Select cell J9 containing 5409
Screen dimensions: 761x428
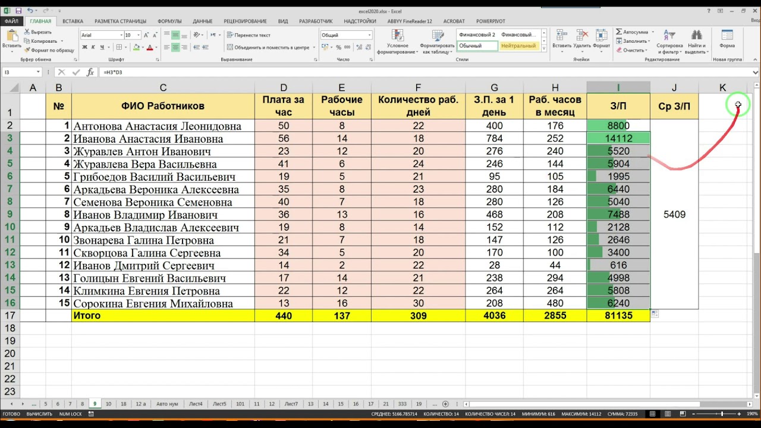point(674,215)
